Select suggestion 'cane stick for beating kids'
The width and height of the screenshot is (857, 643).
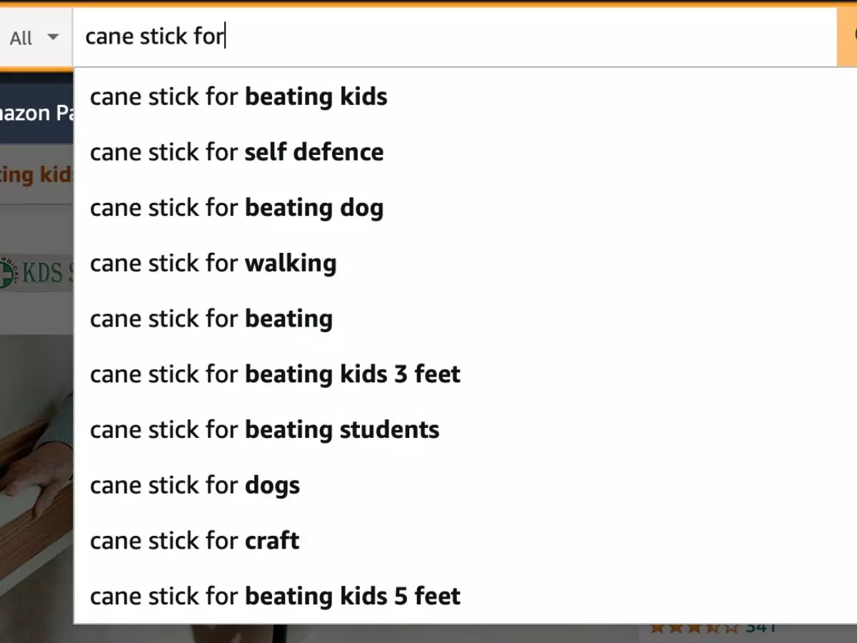pos(239,96)
